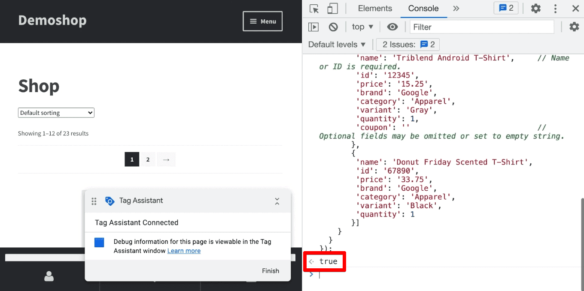584x291 pixels.
Task: Open the Default levels dropdown
Action: coord(337,44)
